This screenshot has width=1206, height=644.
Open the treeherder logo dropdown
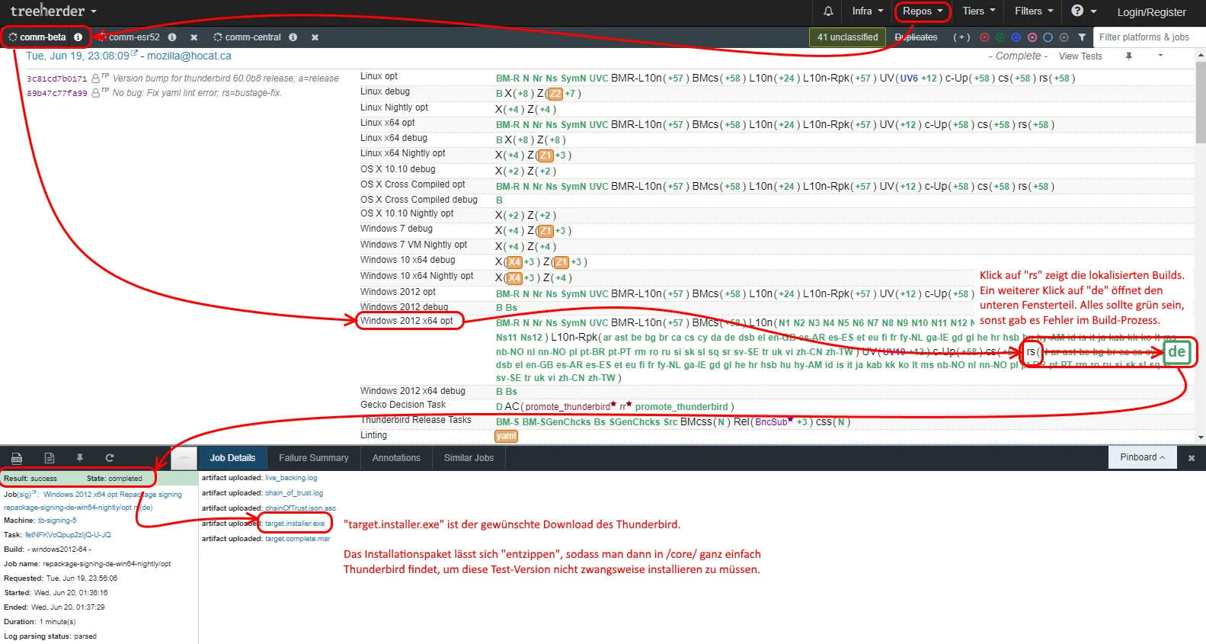pos(53,11)
